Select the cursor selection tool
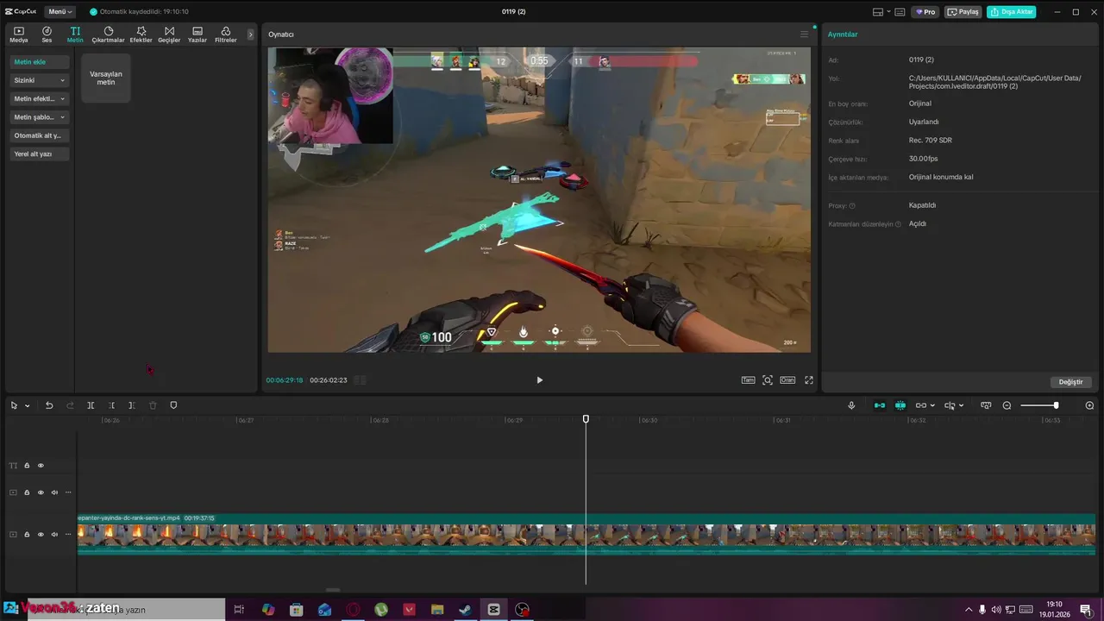The image size is (1104, 621). (x=14, y=405)
